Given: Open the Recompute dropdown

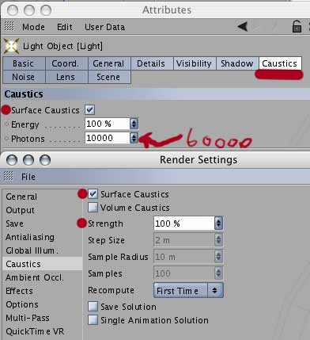Looking at the screenshot, I should click(x=188, y=290).
